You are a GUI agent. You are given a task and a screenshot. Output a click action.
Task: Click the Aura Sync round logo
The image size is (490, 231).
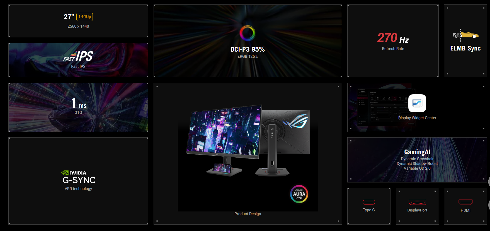click(299, 194)
